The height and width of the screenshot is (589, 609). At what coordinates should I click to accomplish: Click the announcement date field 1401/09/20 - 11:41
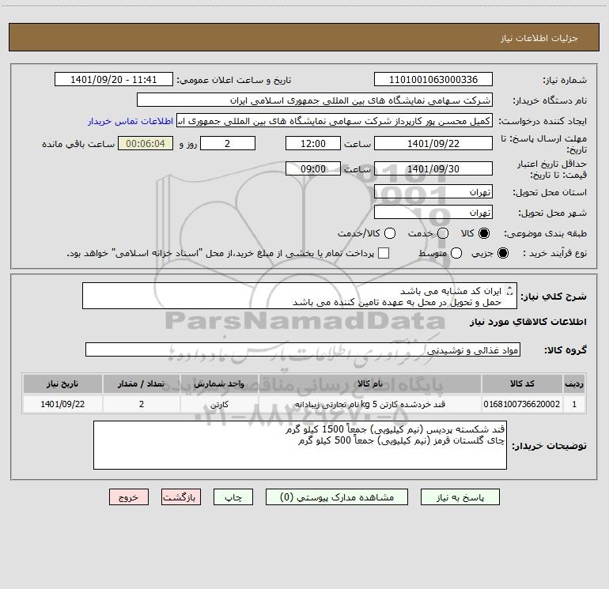[x=114, y=79]
